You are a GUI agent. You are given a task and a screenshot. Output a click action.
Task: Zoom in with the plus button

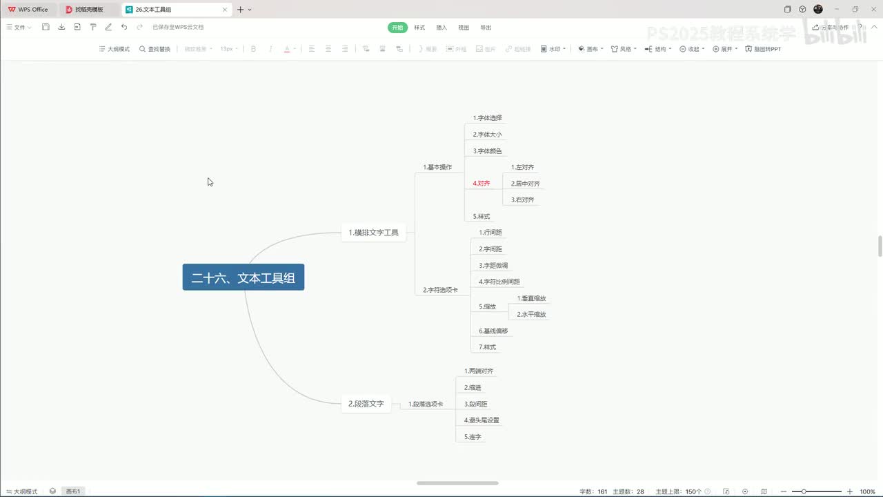pos(850,491)
